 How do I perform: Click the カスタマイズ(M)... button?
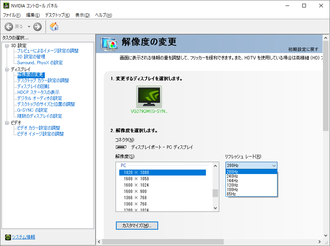137,226
